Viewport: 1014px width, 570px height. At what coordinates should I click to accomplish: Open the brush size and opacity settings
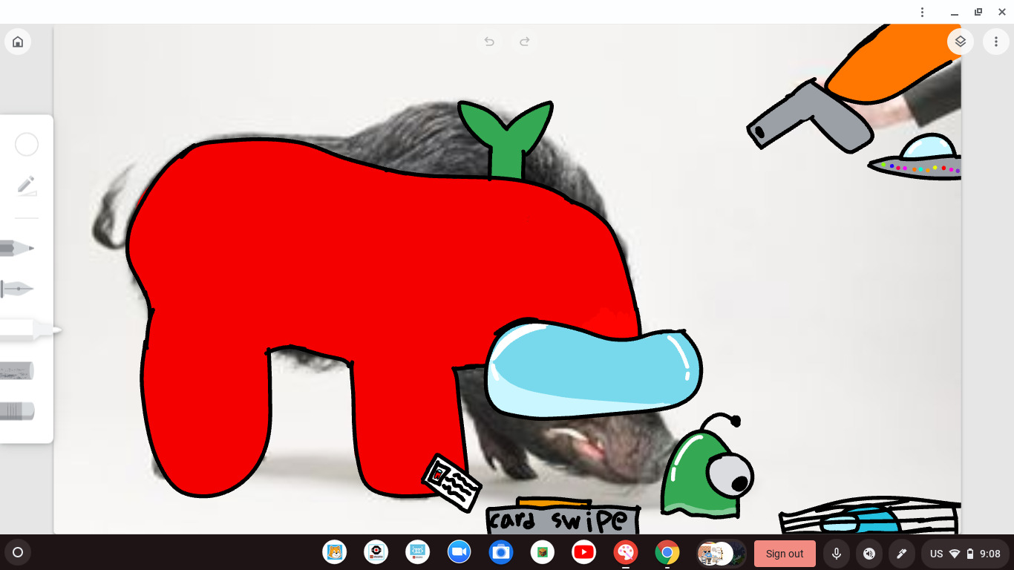coord(27,185)
